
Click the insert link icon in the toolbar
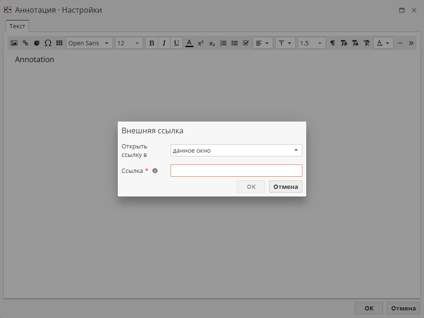25,43
